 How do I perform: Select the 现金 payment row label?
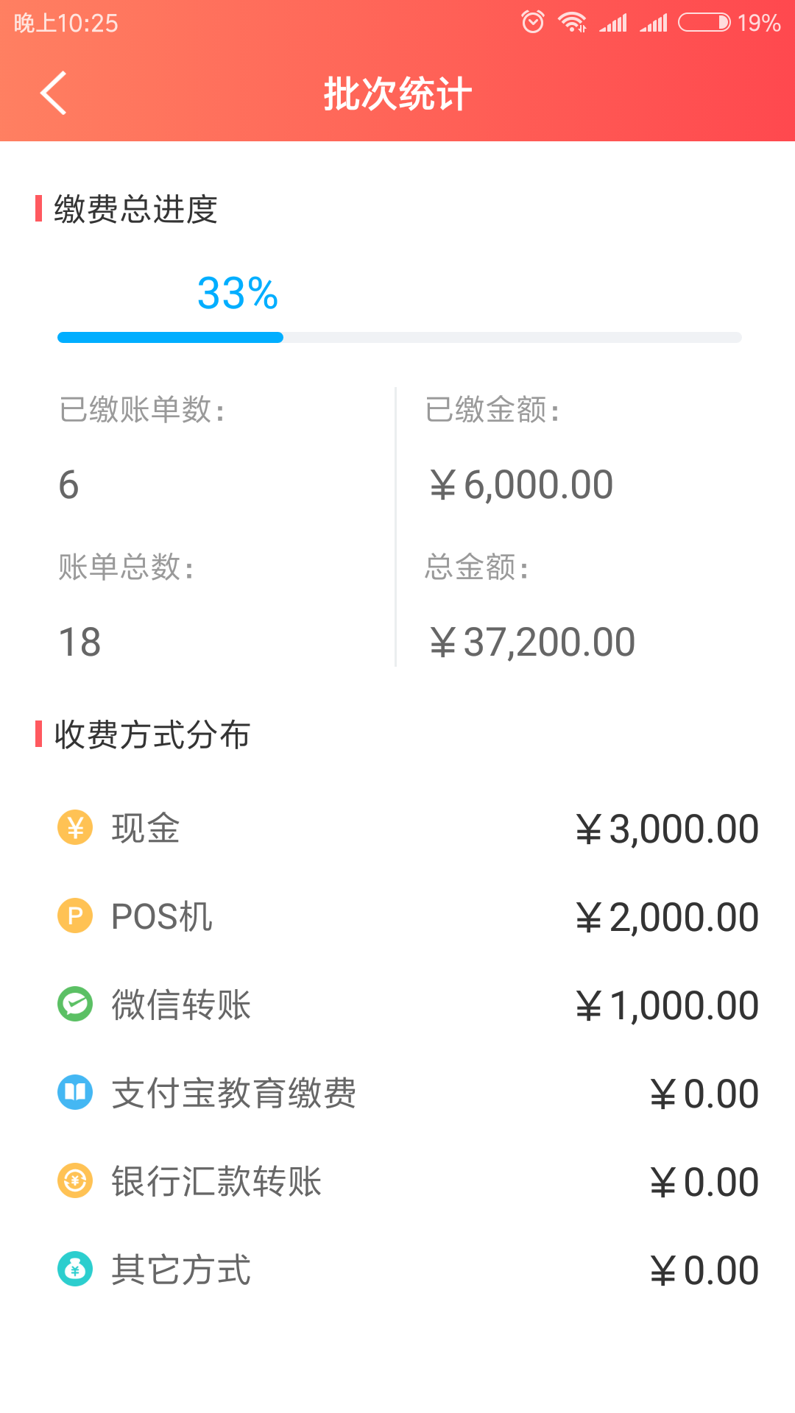click(146, 828)
